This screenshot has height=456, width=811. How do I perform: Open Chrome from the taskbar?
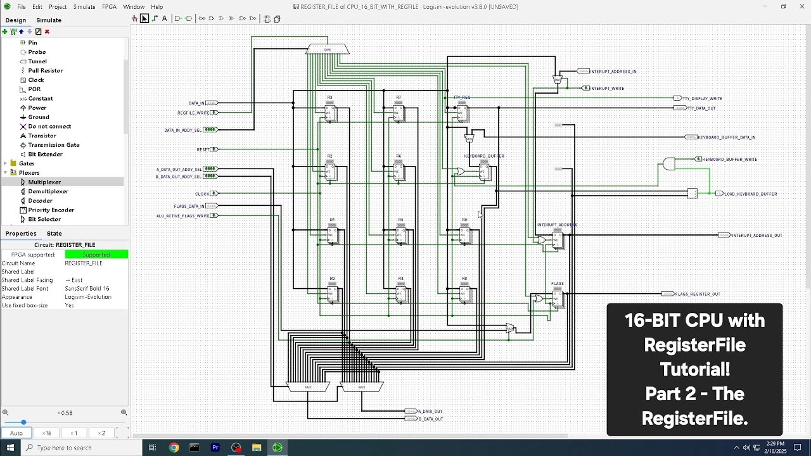[x=174, y=448]
